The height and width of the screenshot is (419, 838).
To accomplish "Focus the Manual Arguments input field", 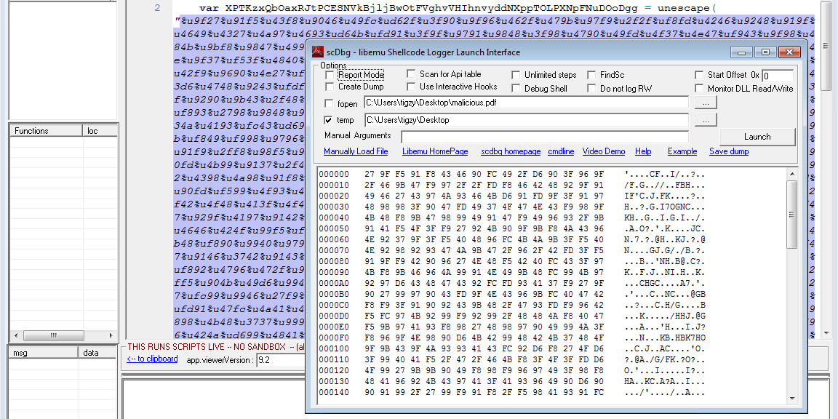I will tap(545, 137).
